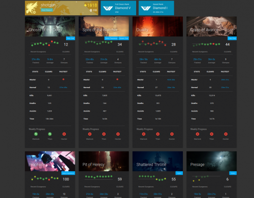Click the Day One tag on Ghosts of the Deep

coord(71,38)
